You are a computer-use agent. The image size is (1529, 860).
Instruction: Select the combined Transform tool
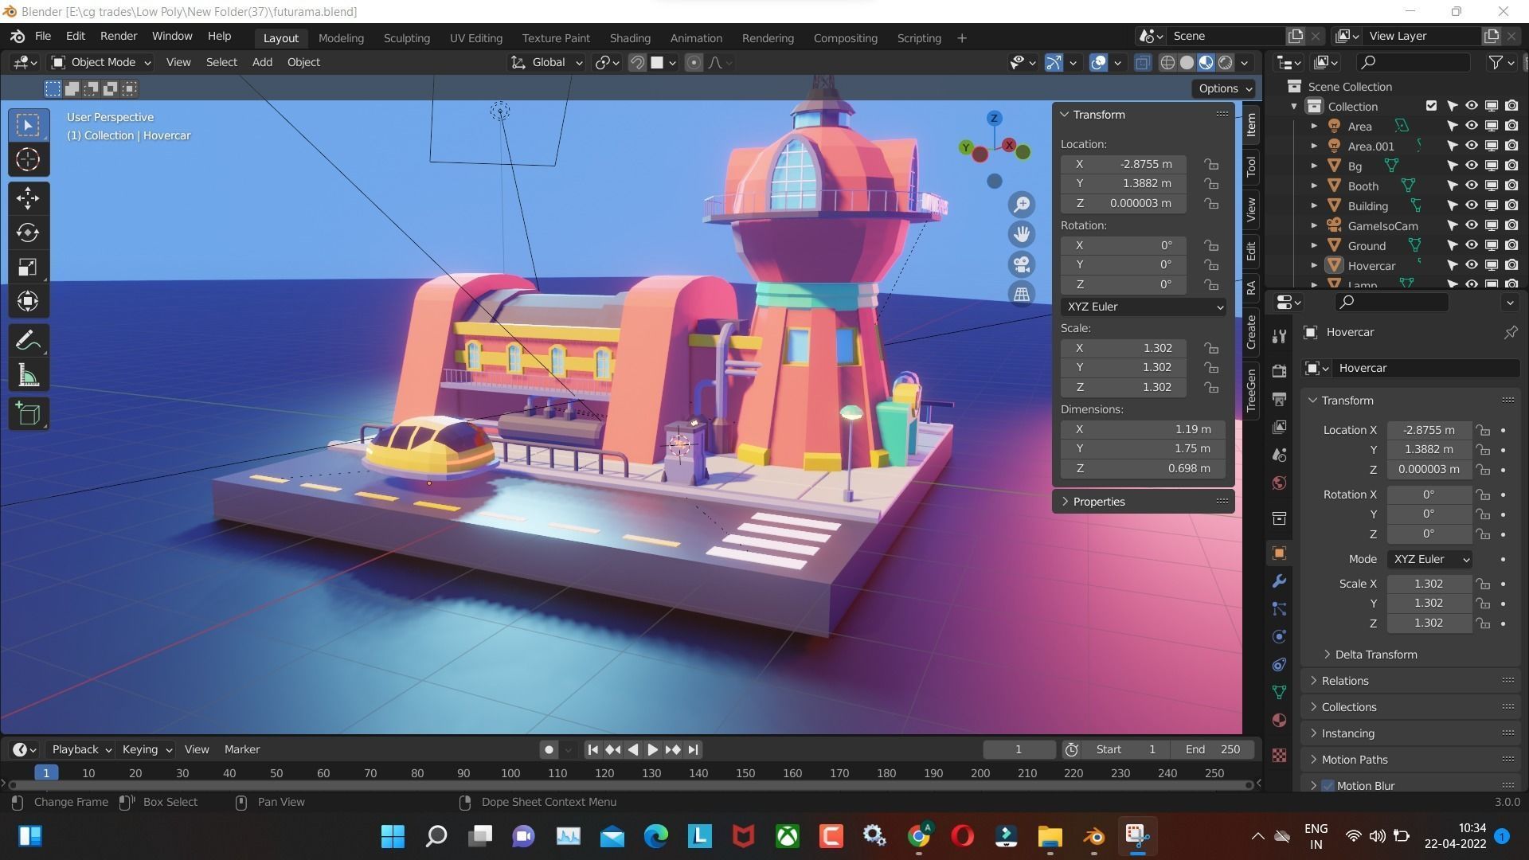coord(28,301)
